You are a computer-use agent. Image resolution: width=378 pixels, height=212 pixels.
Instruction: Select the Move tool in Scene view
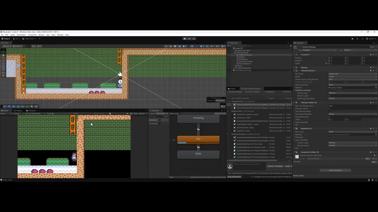[x=3, y=58]
